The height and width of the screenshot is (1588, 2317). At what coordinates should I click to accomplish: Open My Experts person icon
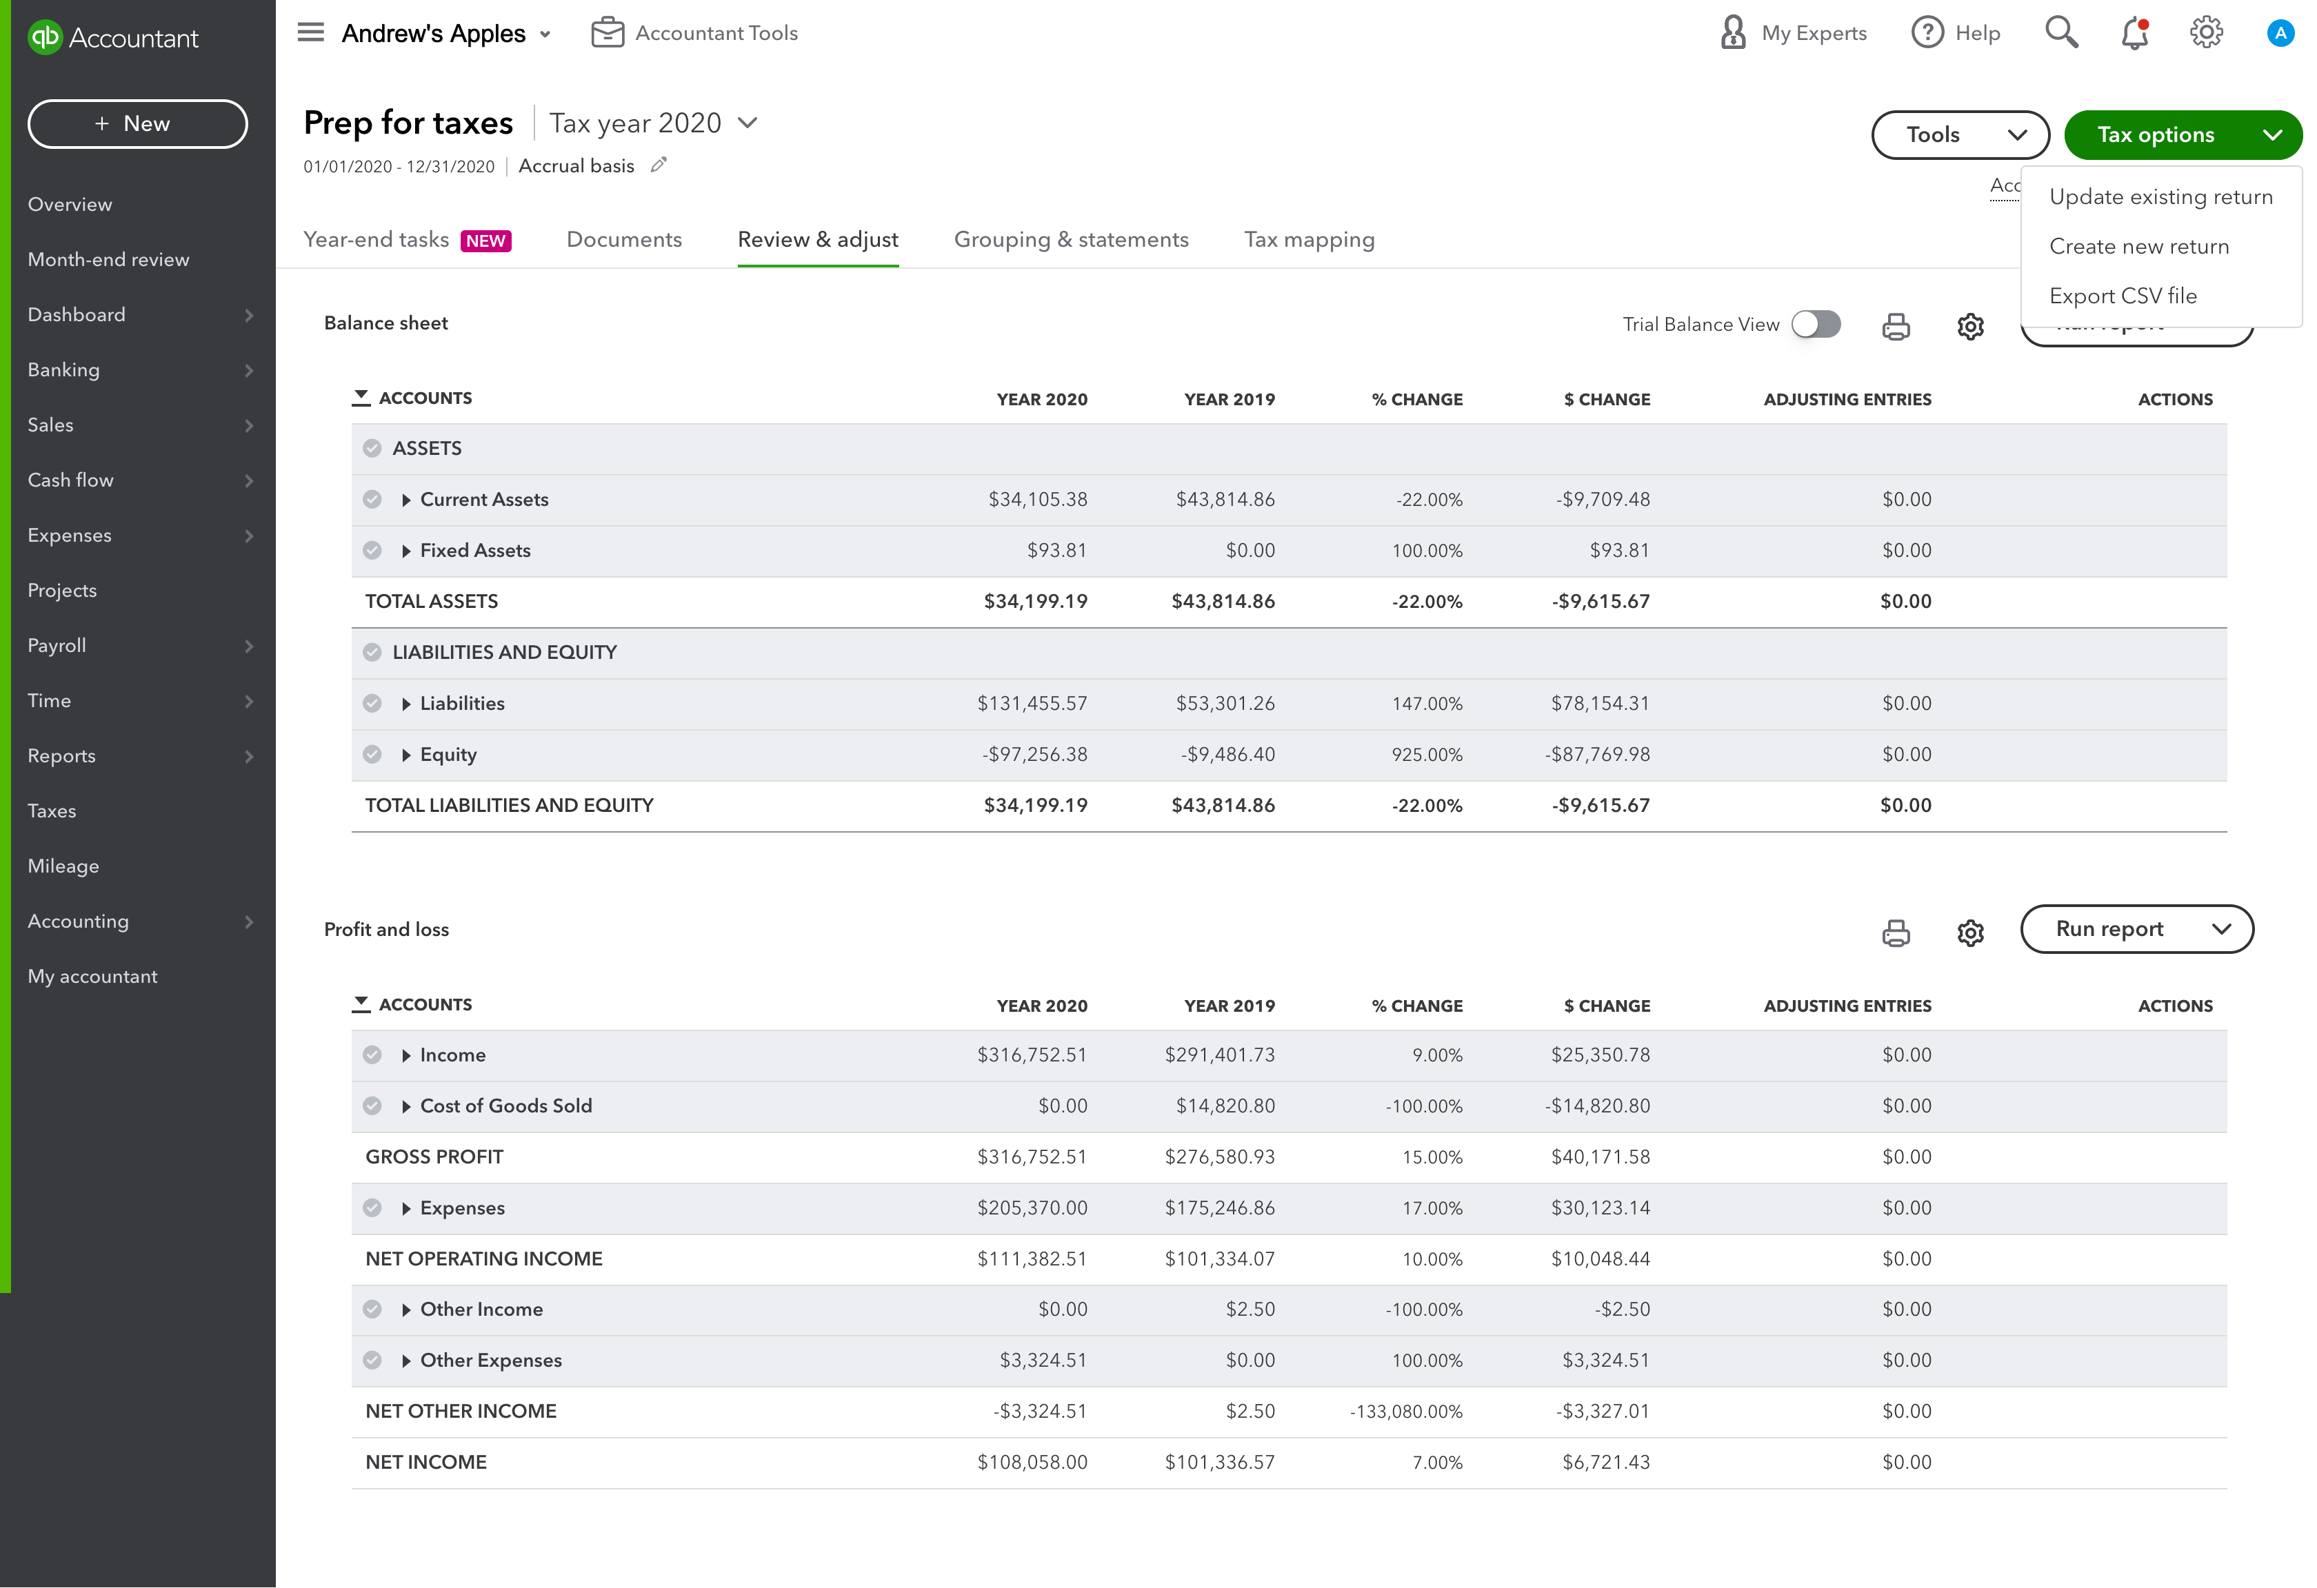pyautogui.click(x=1733, y=33)
